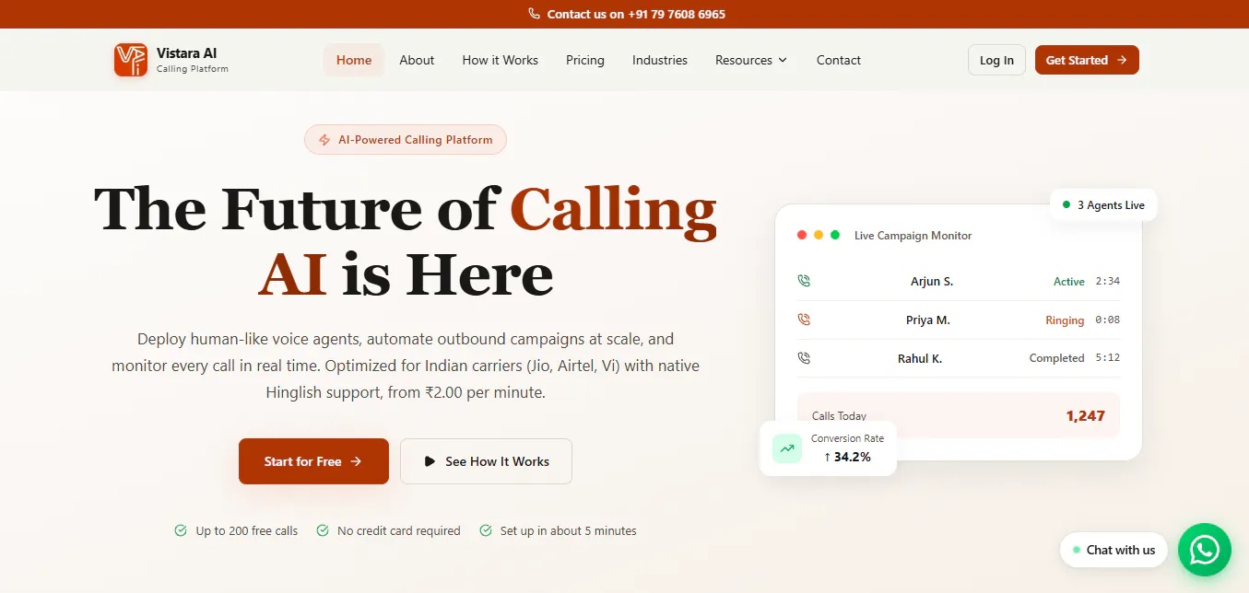The height and width of the screenshot is (593, 1249).
Task: Select the Arjun S. call row name
Action: click(x=932, y=281)
